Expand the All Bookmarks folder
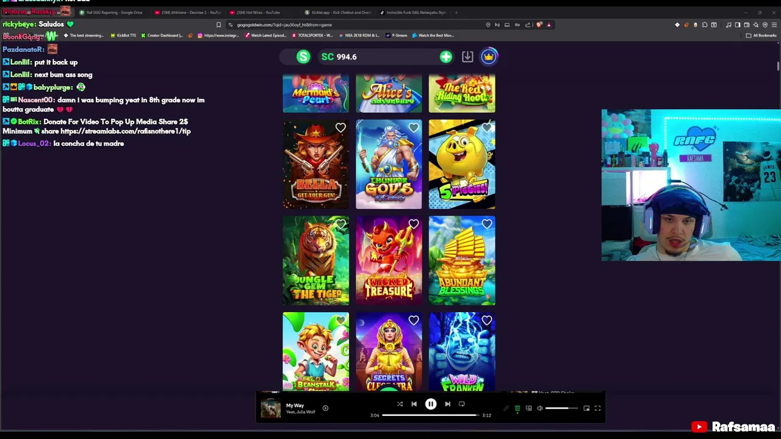Viewport: 781px width, 439px height. pyautogui.click(x=761, y=35)
